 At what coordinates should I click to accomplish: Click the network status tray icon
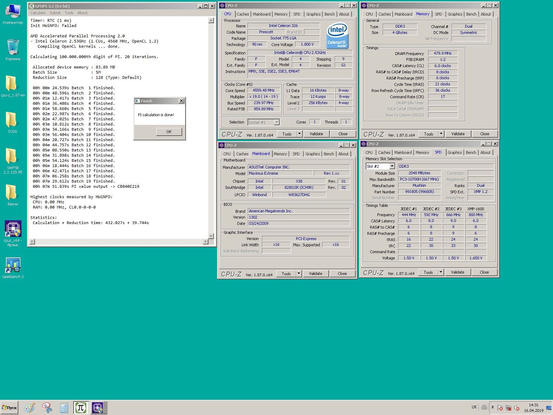click(508, 408)
